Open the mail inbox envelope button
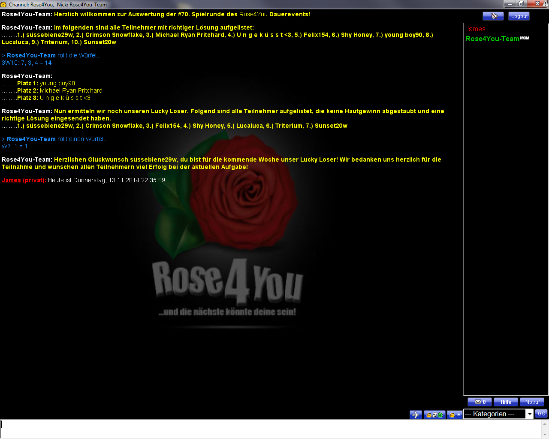This screenshot has height=439, width=549. pos(480,402)
